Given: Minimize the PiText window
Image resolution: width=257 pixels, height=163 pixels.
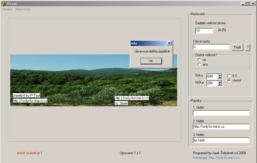Looking at the screenshot, I should click(x=243, y=4).
